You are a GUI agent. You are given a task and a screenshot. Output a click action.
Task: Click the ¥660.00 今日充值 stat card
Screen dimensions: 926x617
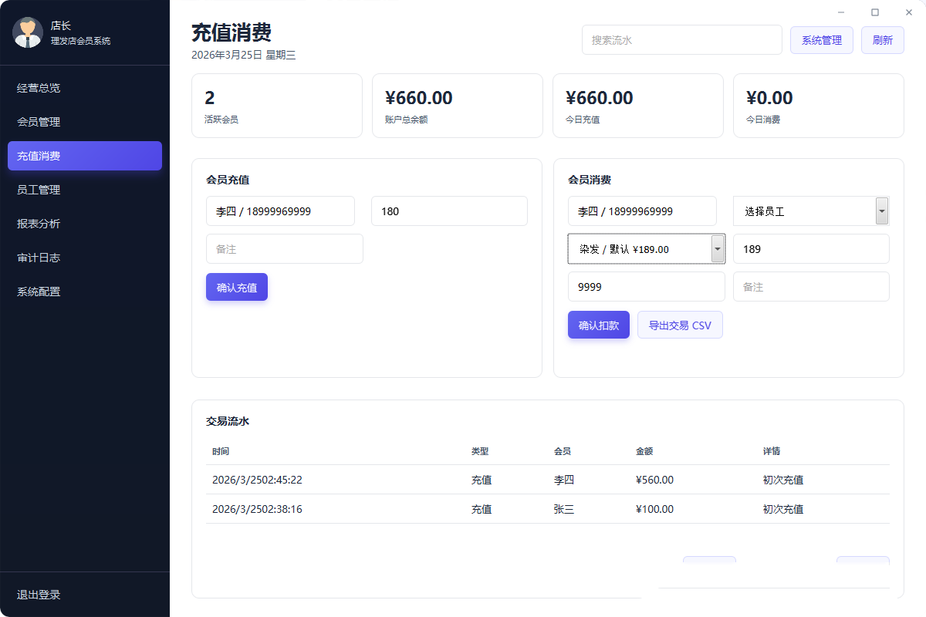(x=638, y=106)
